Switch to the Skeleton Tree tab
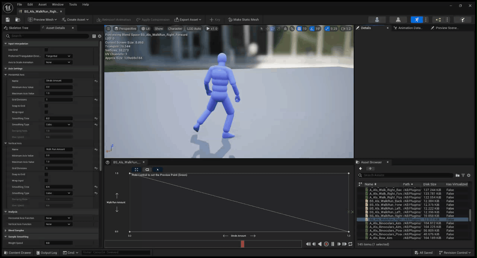The image size is (477, 258). pos(19,28)
